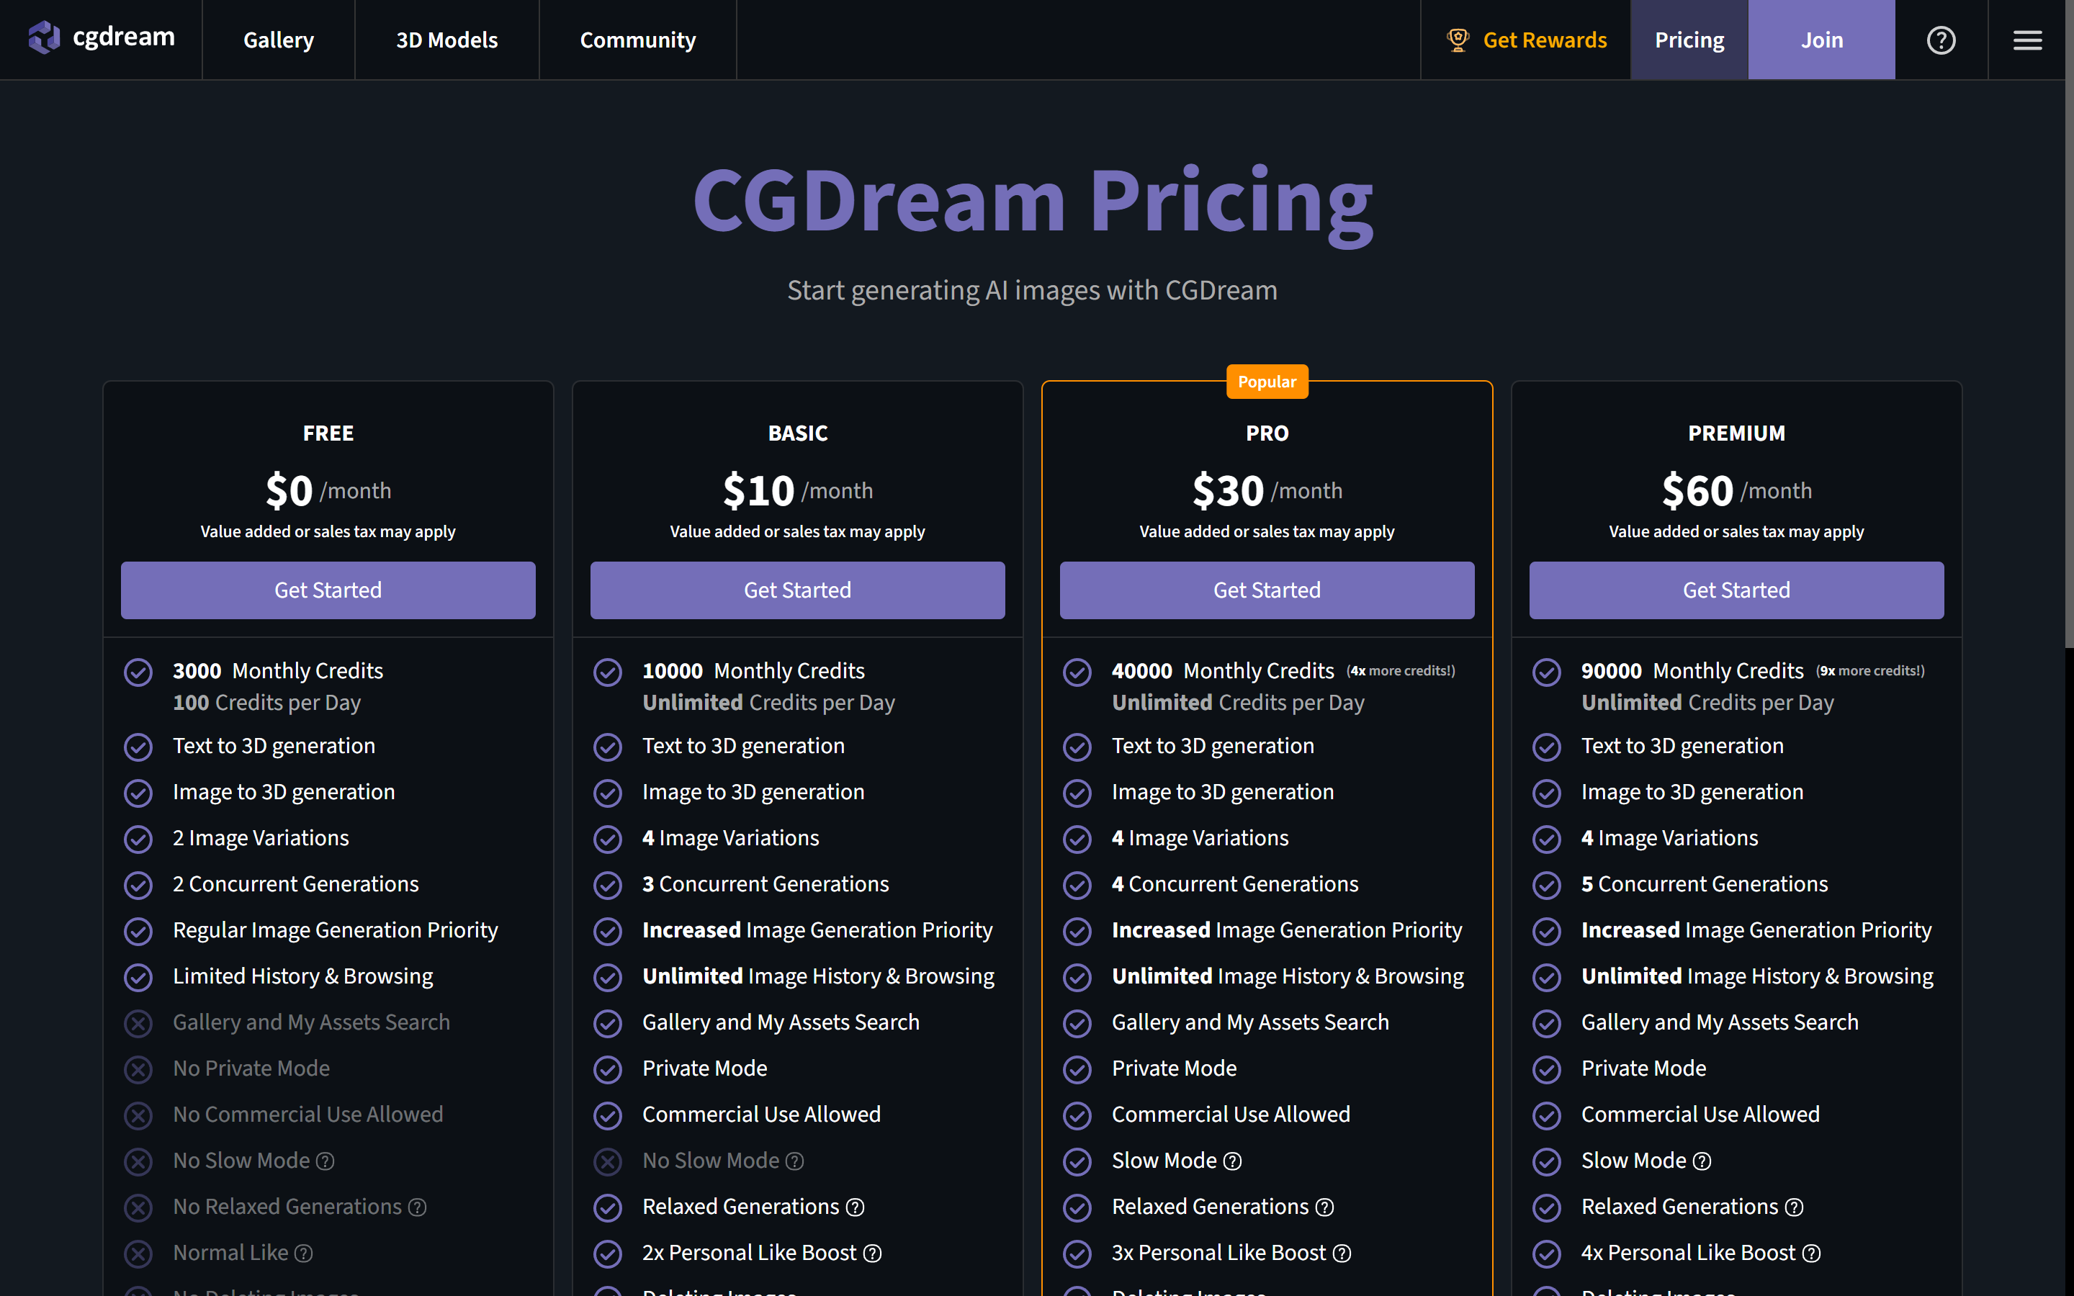Click info icon next to 3x Personal Like Boost
Screen dimensions: 2074x1296
pyautogui.click(x=1342, y=1253)
